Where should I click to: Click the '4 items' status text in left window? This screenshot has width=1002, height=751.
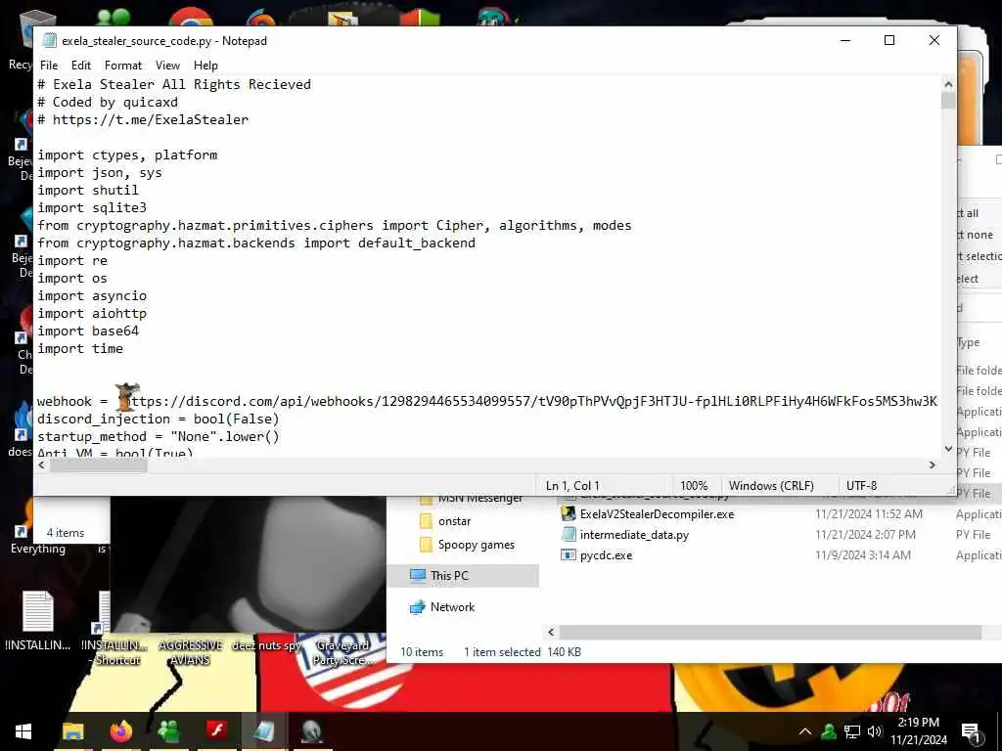point(66,533)
